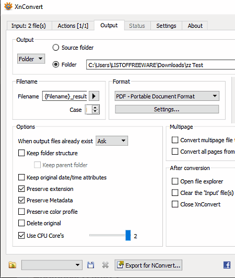235x278 pixels.
Task: Click the Case spinner arrows
Action: 96,109
